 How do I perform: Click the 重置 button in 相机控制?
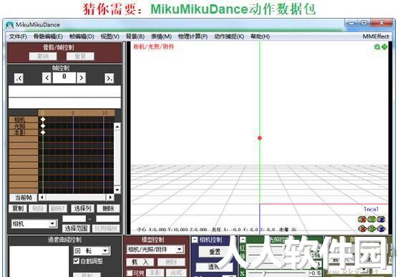pos(215,252)
